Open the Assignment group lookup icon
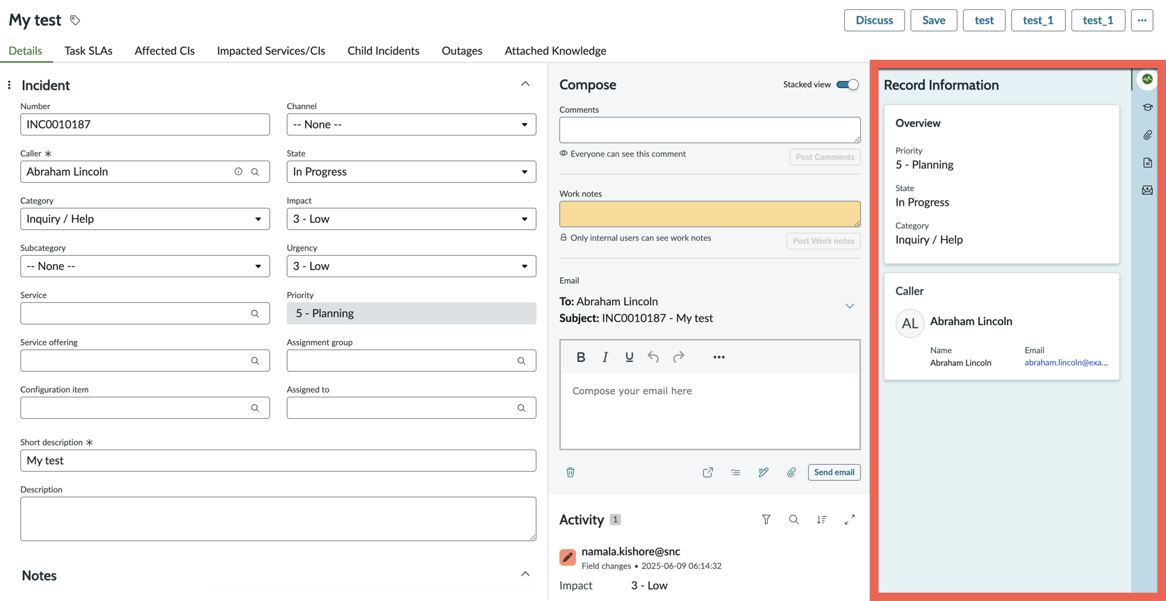 pyautogui.click(x=521, y=361)
